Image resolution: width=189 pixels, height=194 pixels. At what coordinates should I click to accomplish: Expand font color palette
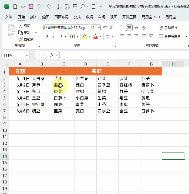tap(101, 36)
